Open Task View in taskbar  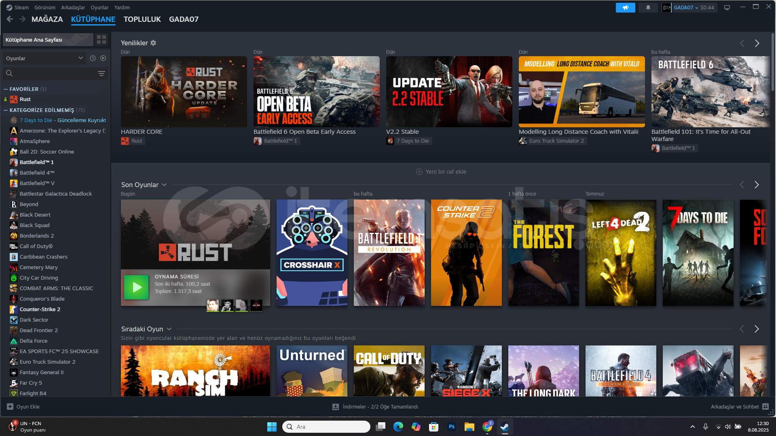pos(380,427)
